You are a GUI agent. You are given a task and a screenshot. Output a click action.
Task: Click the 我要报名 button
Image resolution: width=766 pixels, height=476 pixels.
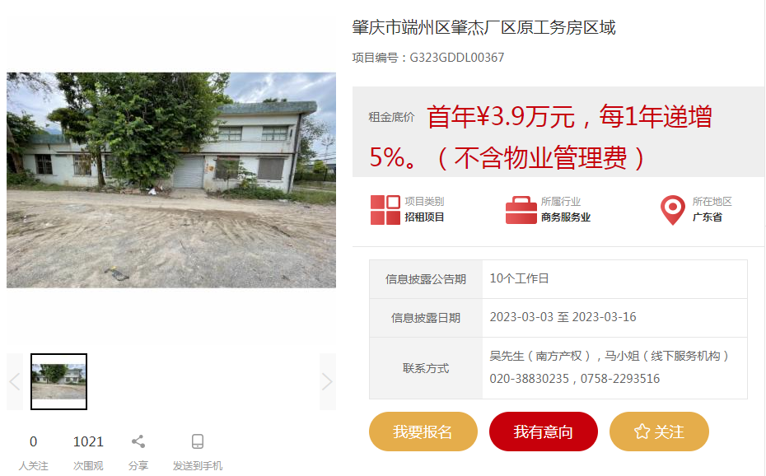pos(423,432)
